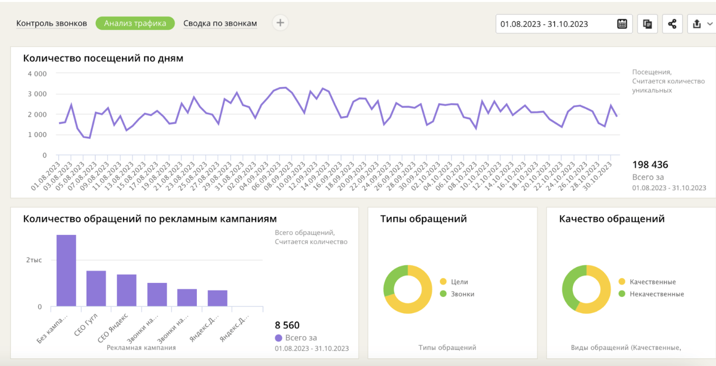716x366 pixels.
Task: Click the export upload icon
Action: click(x=697, y=24)
